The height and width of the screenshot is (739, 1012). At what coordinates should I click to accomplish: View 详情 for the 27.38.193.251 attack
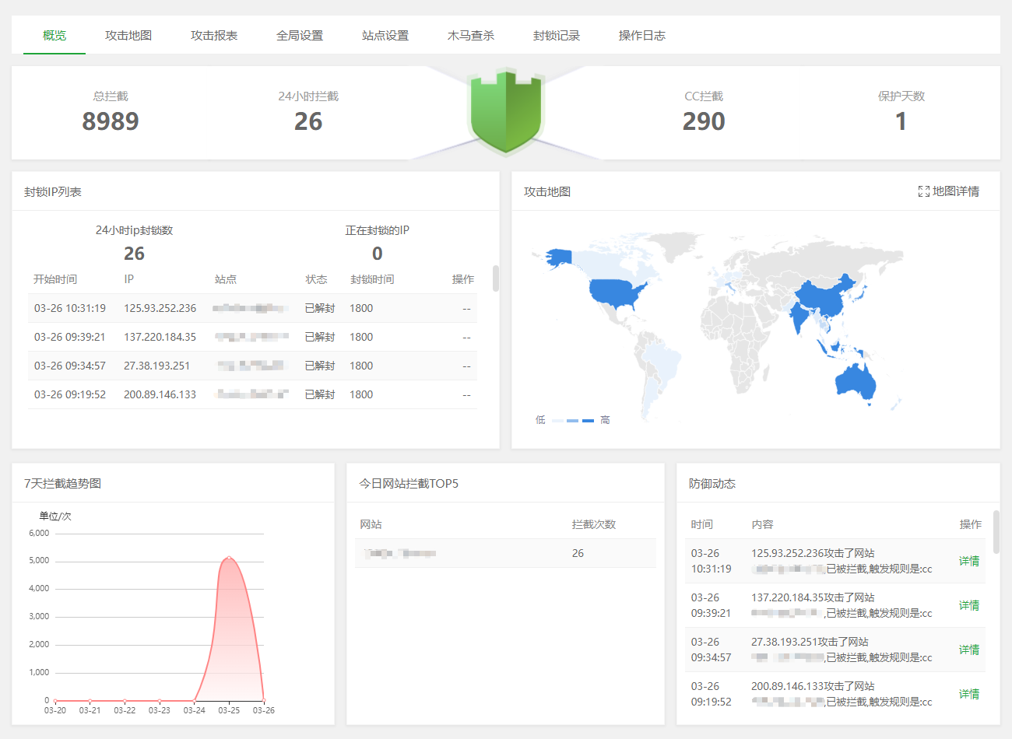pyautogui.click(x=969, y=650)
